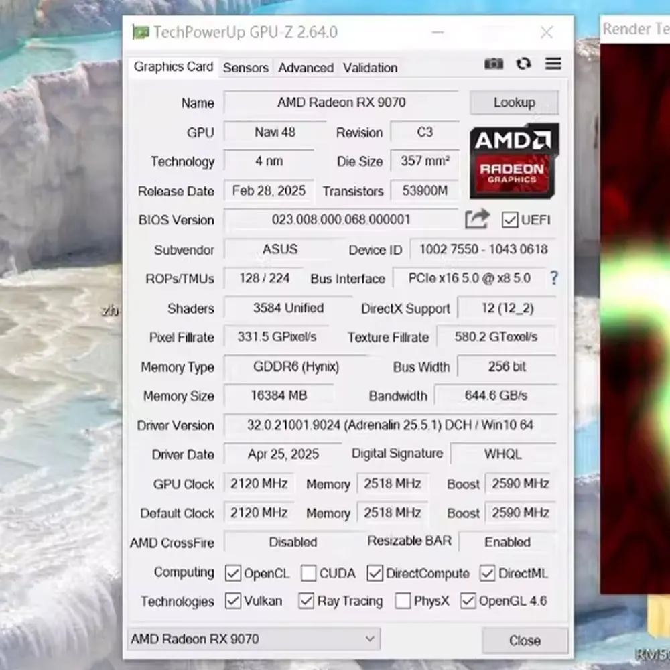Click the GPU-Z title bar app icon
Screen dimensions: 670x670
pyautogui.click(x=141, y=32)
